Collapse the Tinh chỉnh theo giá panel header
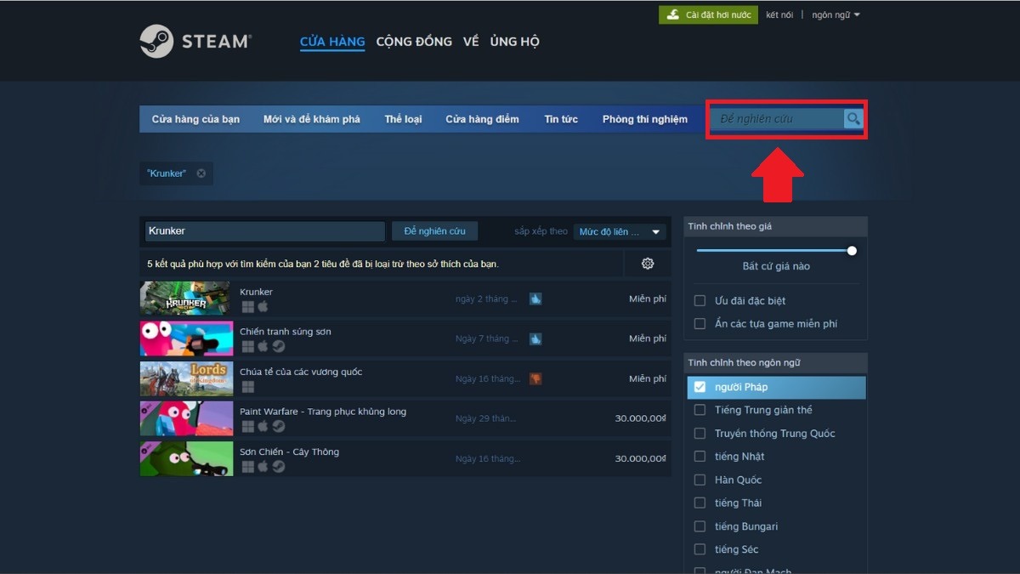This screenshot has height=574, width=1020. [x=775, y=226]
